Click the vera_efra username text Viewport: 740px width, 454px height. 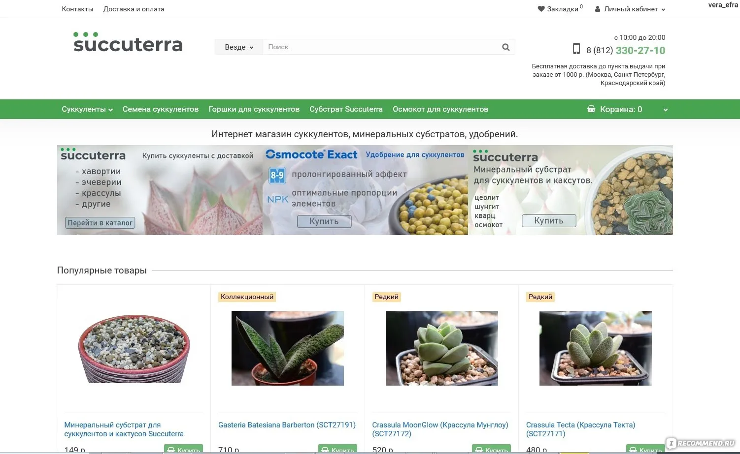pyautogui.click(x=723, y=5)
